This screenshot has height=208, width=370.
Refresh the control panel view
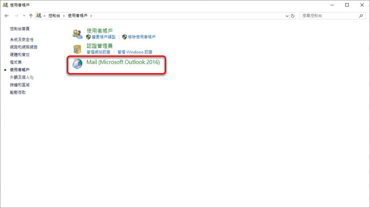293,16
